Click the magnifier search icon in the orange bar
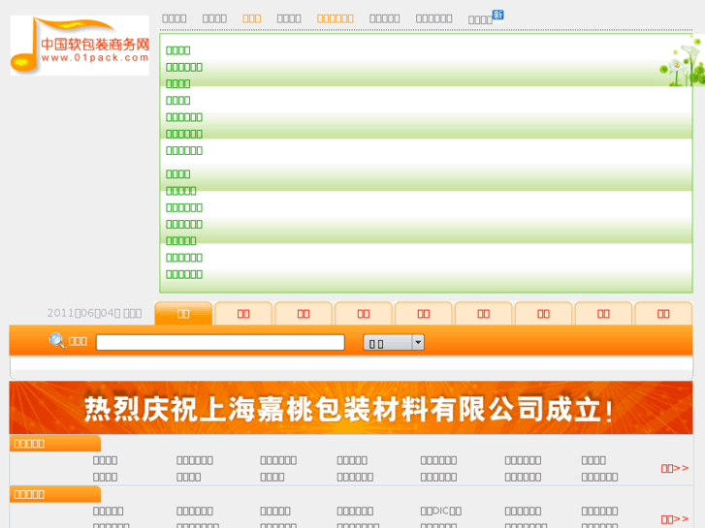Image resolution: width=705 pixels, height=528 pixels. click(x=57, y=341)
